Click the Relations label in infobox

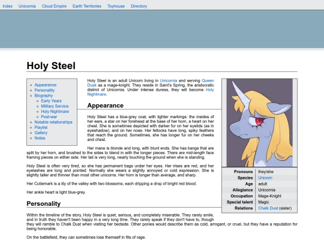click(x=244, y=208)
